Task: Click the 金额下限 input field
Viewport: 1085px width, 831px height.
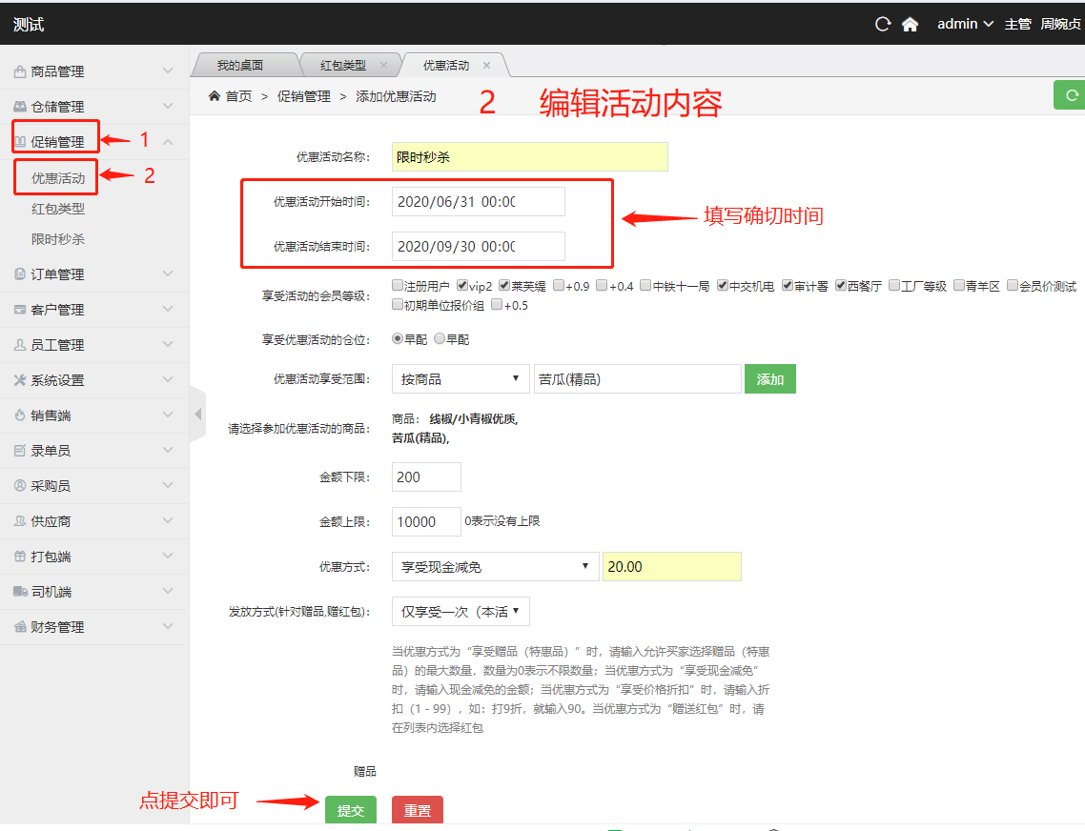Action: tap(426, 476)
